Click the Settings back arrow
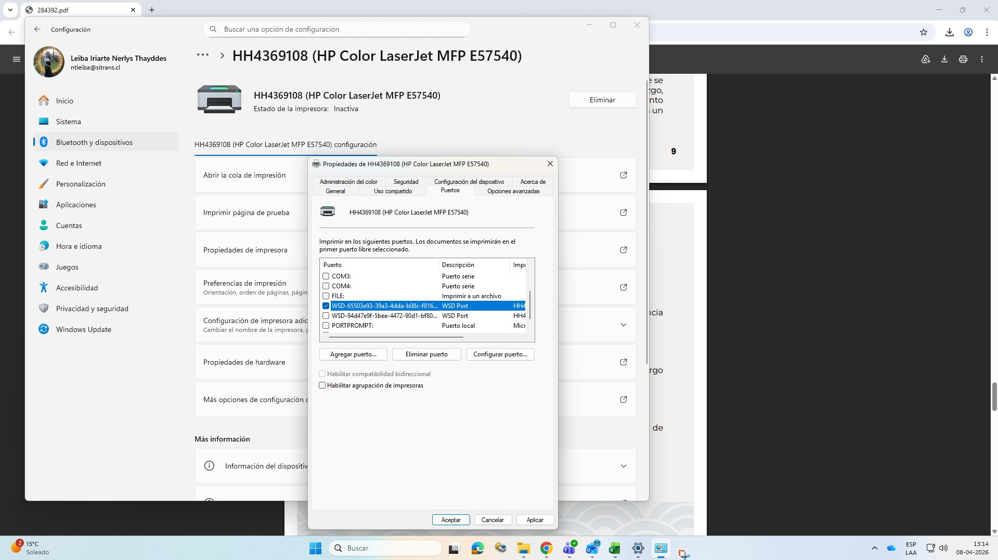This screenshot has width=998, height=560. tap(37, 30)
